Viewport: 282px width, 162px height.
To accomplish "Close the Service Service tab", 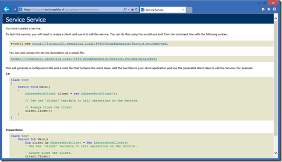I will coord(183,10).
